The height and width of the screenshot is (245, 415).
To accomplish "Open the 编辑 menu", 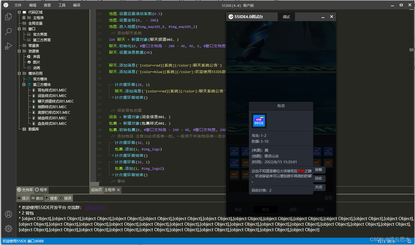I will coord(33,5).
